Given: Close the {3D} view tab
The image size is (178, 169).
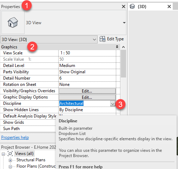Looking at the screenshot, I should pyautogui.click(x=169, y=7).
